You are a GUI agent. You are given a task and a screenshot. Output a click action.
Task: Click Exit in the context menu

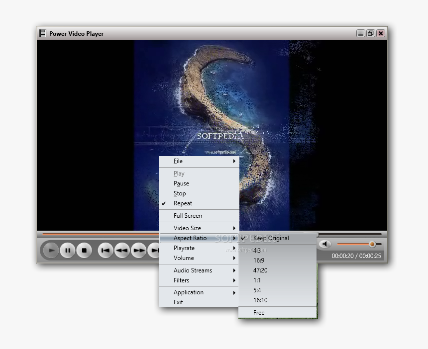click(x=199, y=302)
